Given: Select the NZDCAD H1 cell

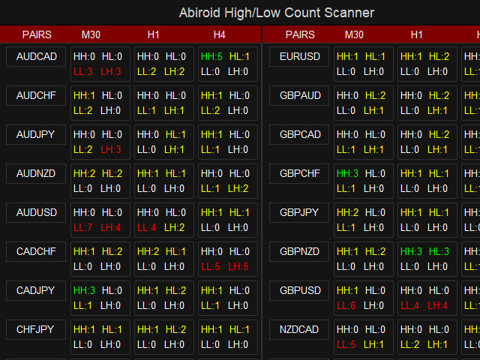Looking at the screenshot, I should click(427, 337).
